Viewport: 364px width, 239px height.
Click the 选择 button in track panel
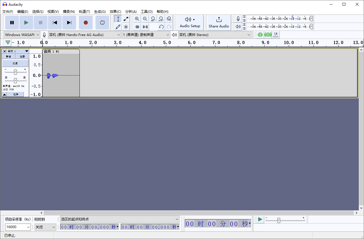point(15,94)
